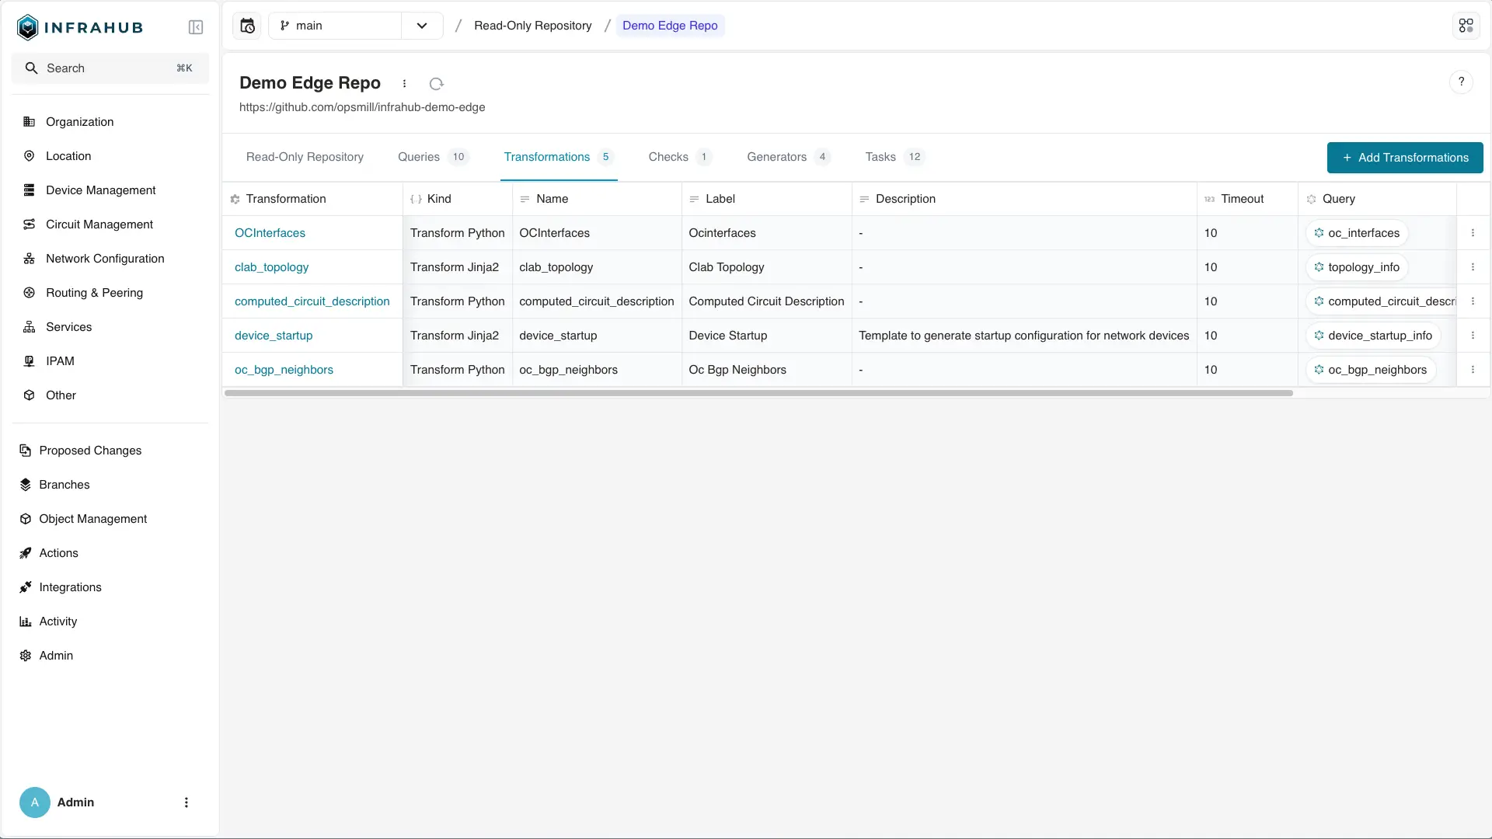The image size is (1492, 839).
Task: Open Admin settings in sidebar
Action: (110, 656)
